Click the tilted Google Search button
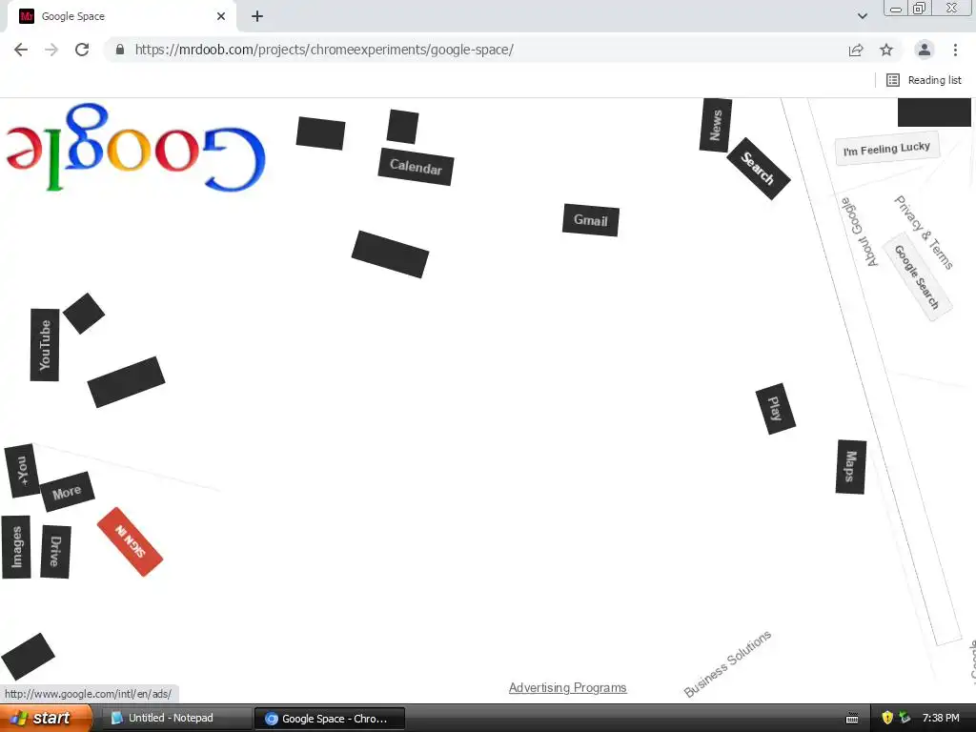The width and height of the screenshot is (976, 732). [x=917, y=276]
